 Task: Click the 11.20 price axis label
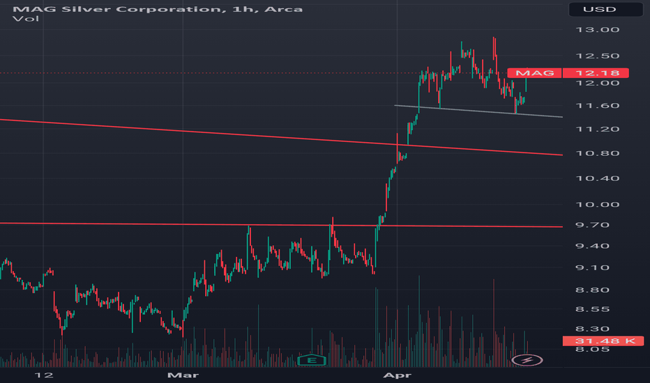[598, 130]
